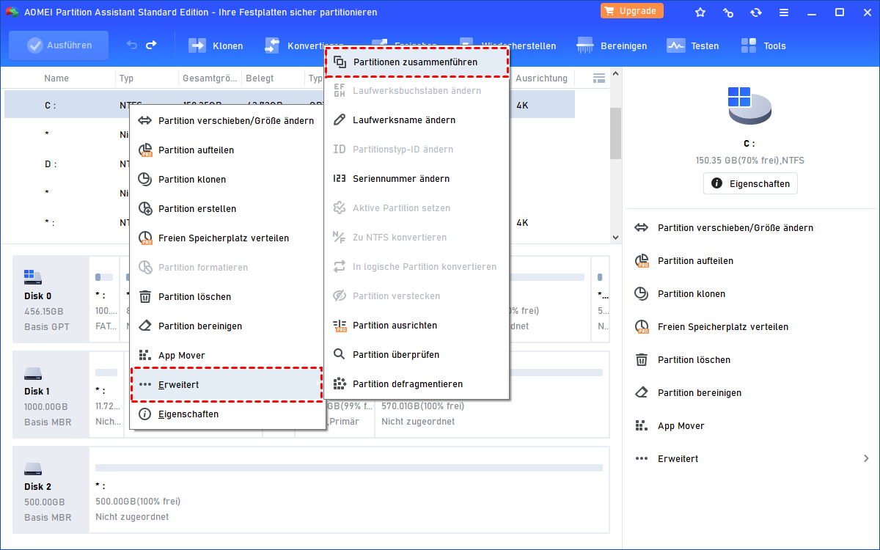The height and width of the screenshot is (550, 880).
Task: Choose Partition defragmentieren in submenu
Action: (417, 384)
